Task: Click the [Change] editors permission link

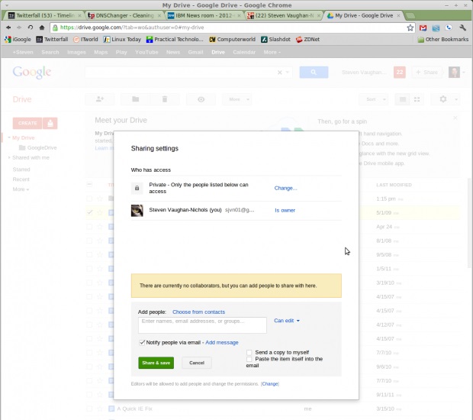Action: tap(270, 384)
